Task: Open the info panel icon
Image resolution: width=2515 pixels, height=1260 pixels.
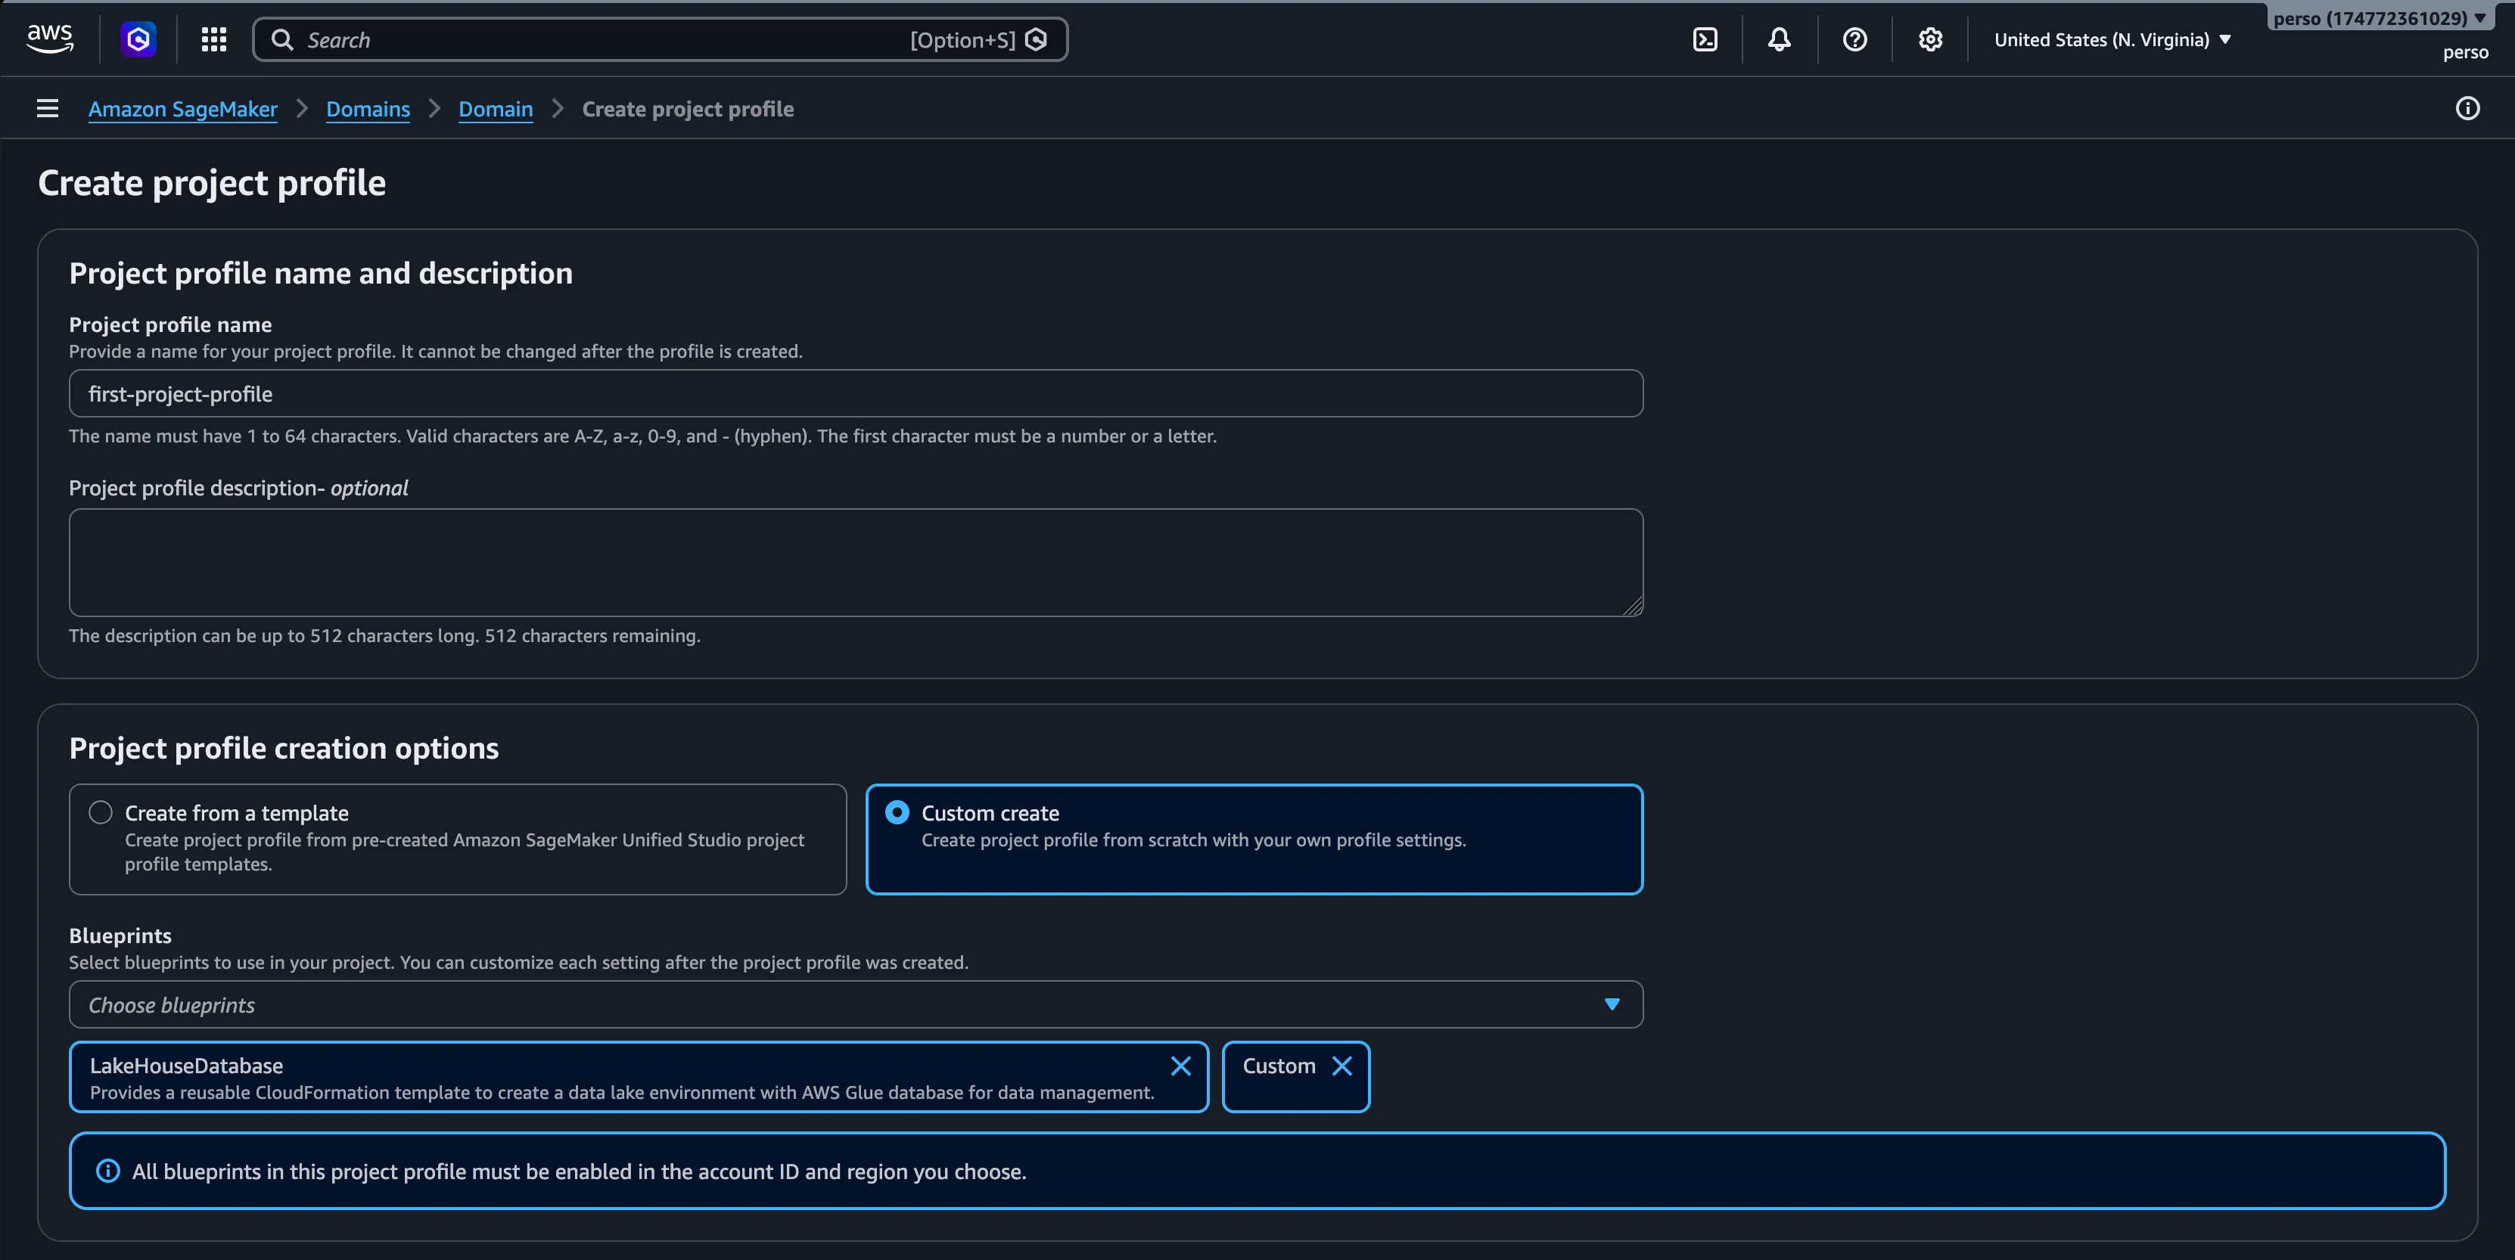Action: pyautogui.click(x=2467, y=108)
